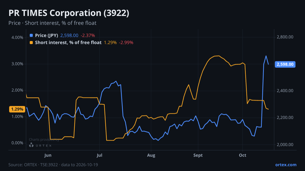Viewport: 305px width, 171px height.
Task: Click the orange Short interest legend swatch
Action: [x=31, y=43]
